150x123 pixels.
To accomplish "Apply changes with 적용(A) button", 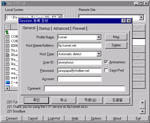I will point(90,100).
